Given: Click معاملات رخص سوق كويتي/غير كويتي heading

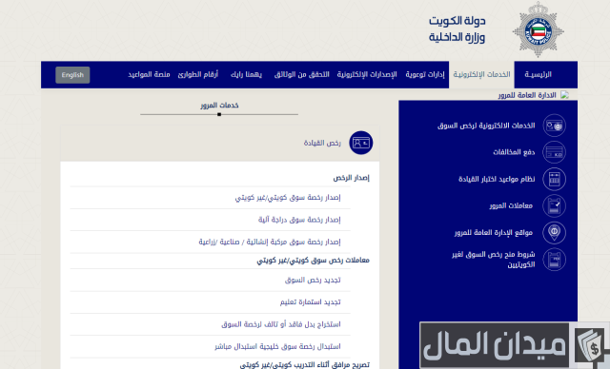Looking at the screenshot, I should coord(314,261).
